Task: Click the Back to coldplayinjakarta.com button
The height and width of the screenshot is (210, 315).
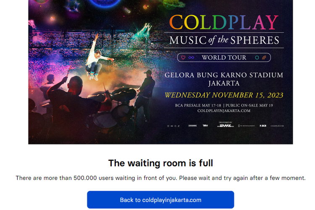Action: 160,200
